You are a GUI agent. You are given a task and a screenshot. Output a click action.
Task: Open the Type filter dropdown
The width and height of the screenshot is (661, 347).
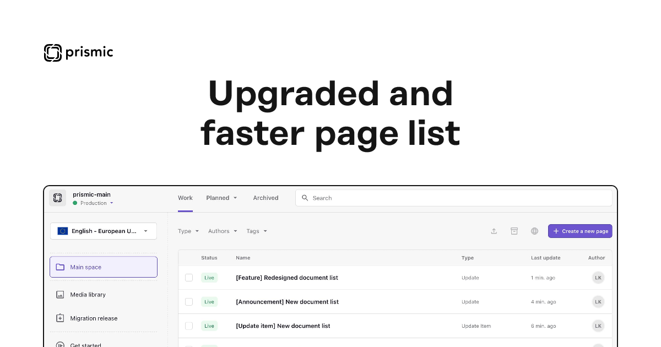[188, 231]
